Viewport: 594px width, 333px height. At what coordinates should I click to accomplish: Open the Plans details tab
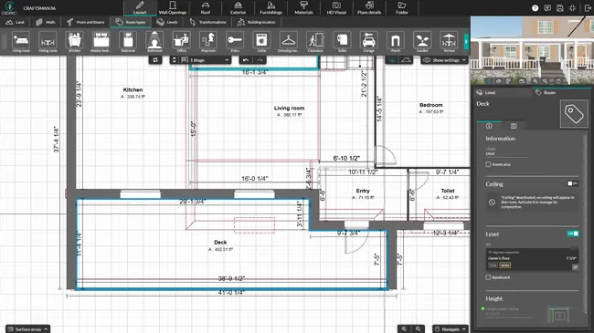click(x=369, y=8)
